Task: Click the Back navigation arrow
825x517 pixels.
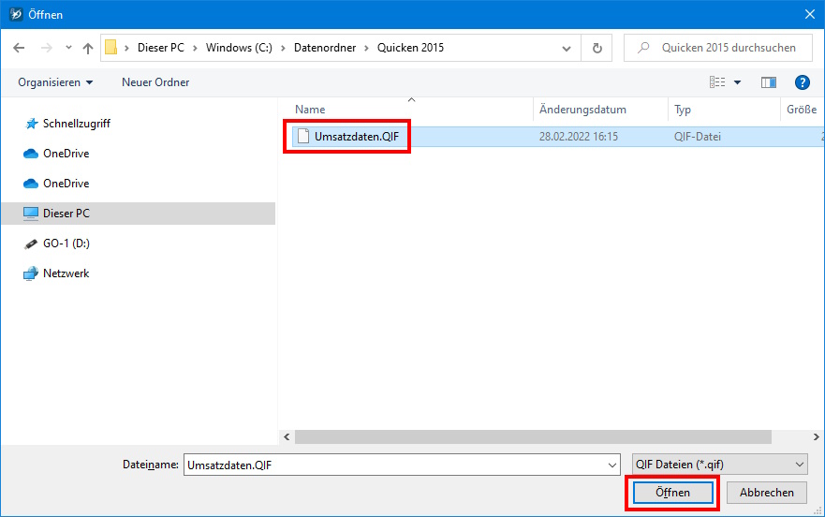Action: pyautogui.click(x=19, y=48)
